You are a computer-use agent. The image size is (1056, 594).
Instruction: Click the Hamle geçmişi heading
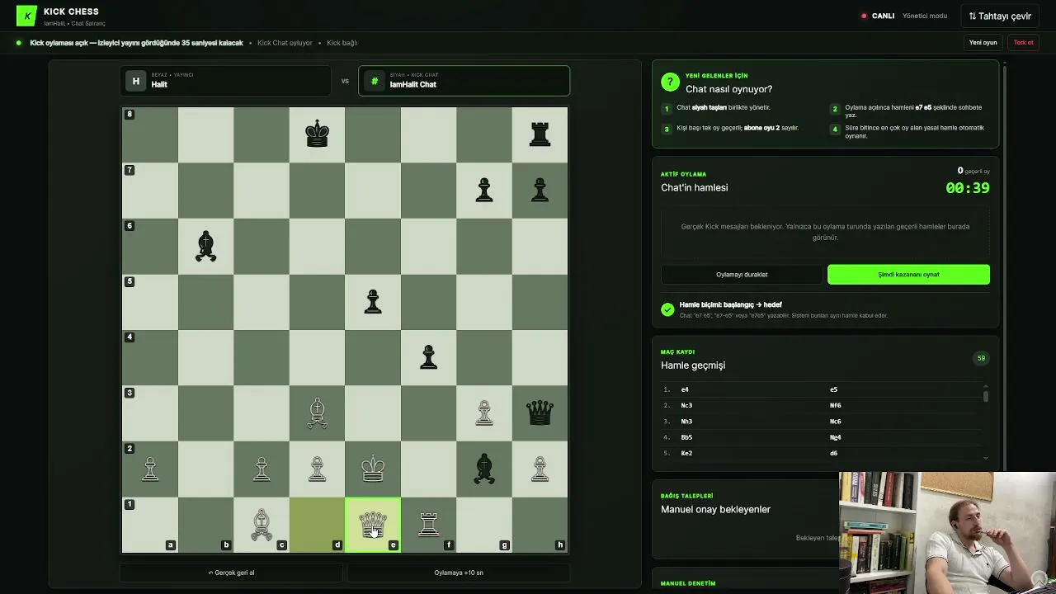tap(693, 365)
